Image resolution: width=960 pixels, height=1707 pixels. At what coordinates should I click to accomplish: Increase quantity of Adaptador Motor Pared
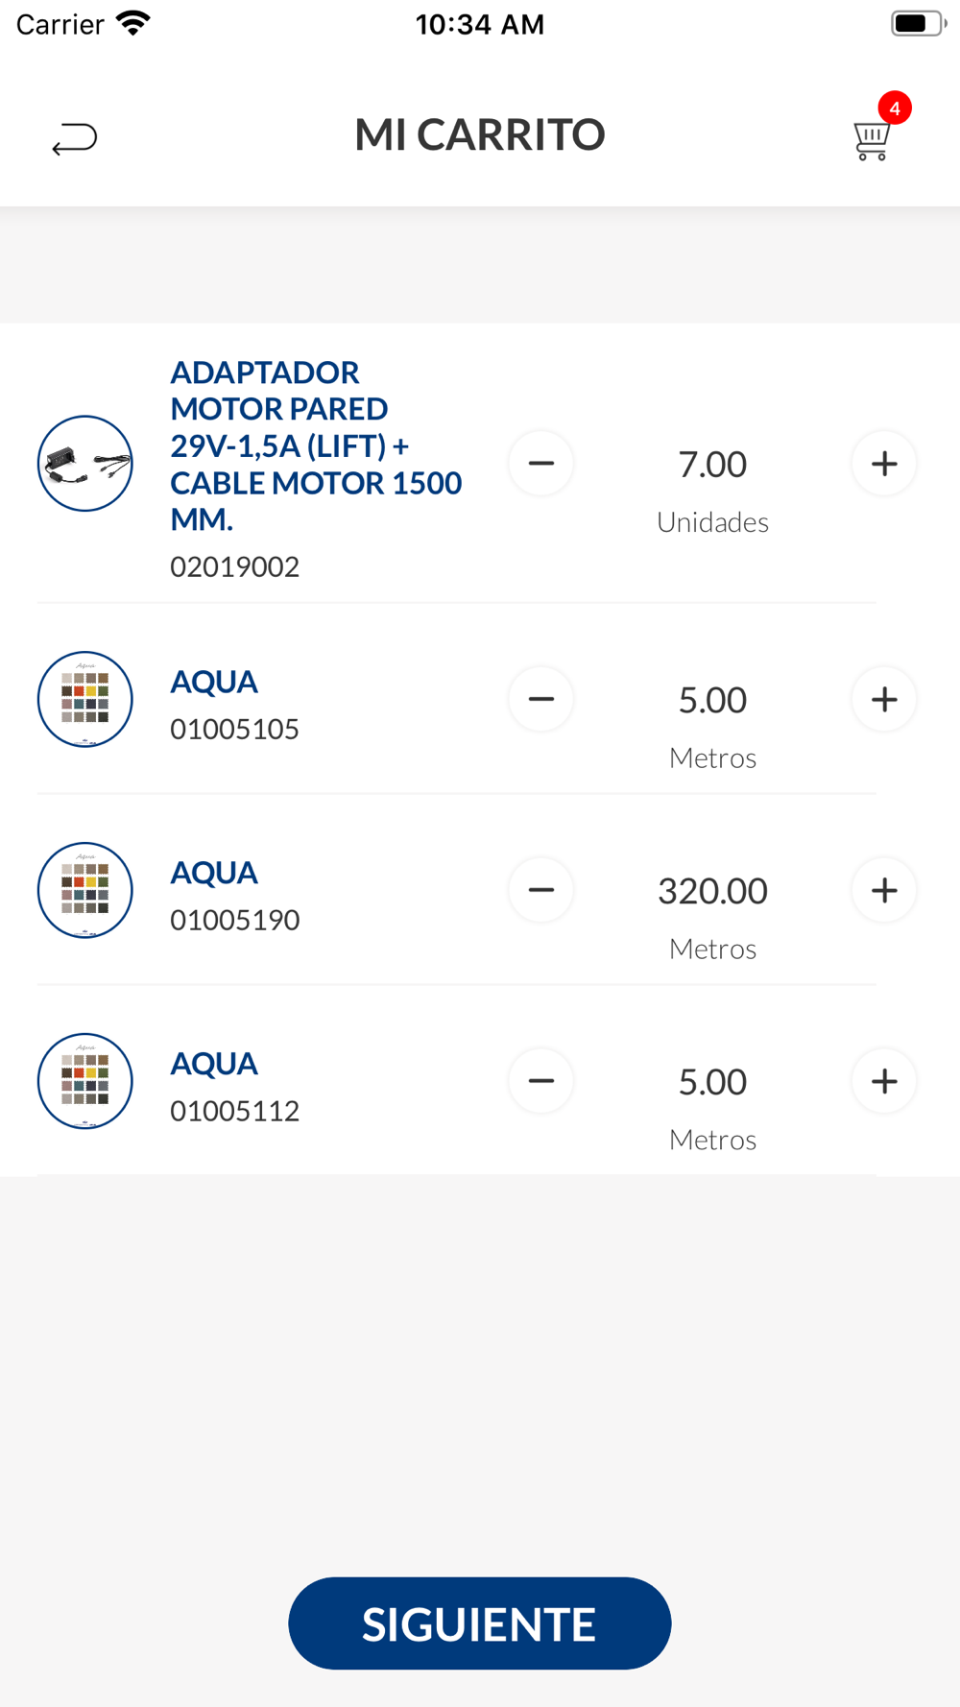(x=884, y=464)
